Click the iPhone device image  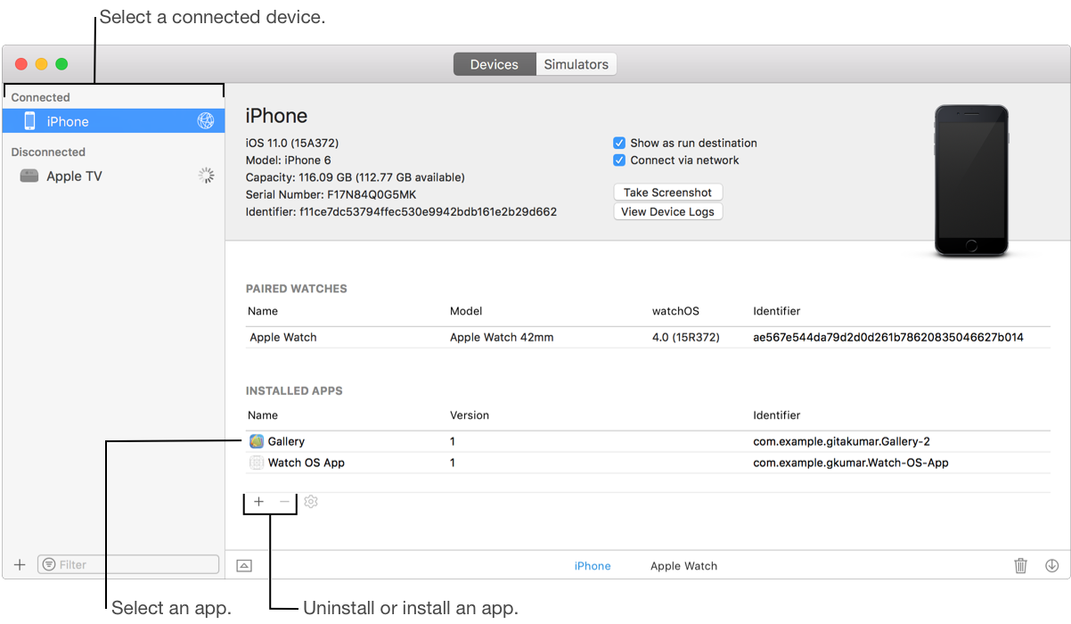coord(971,181)
